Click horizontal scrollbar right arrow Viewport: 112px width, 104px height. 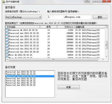[103, 59]
